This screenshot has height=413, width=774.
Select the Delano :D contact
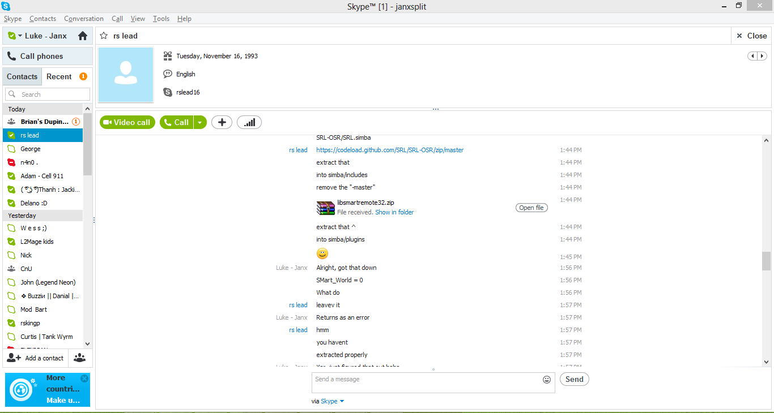click(43, 203)
